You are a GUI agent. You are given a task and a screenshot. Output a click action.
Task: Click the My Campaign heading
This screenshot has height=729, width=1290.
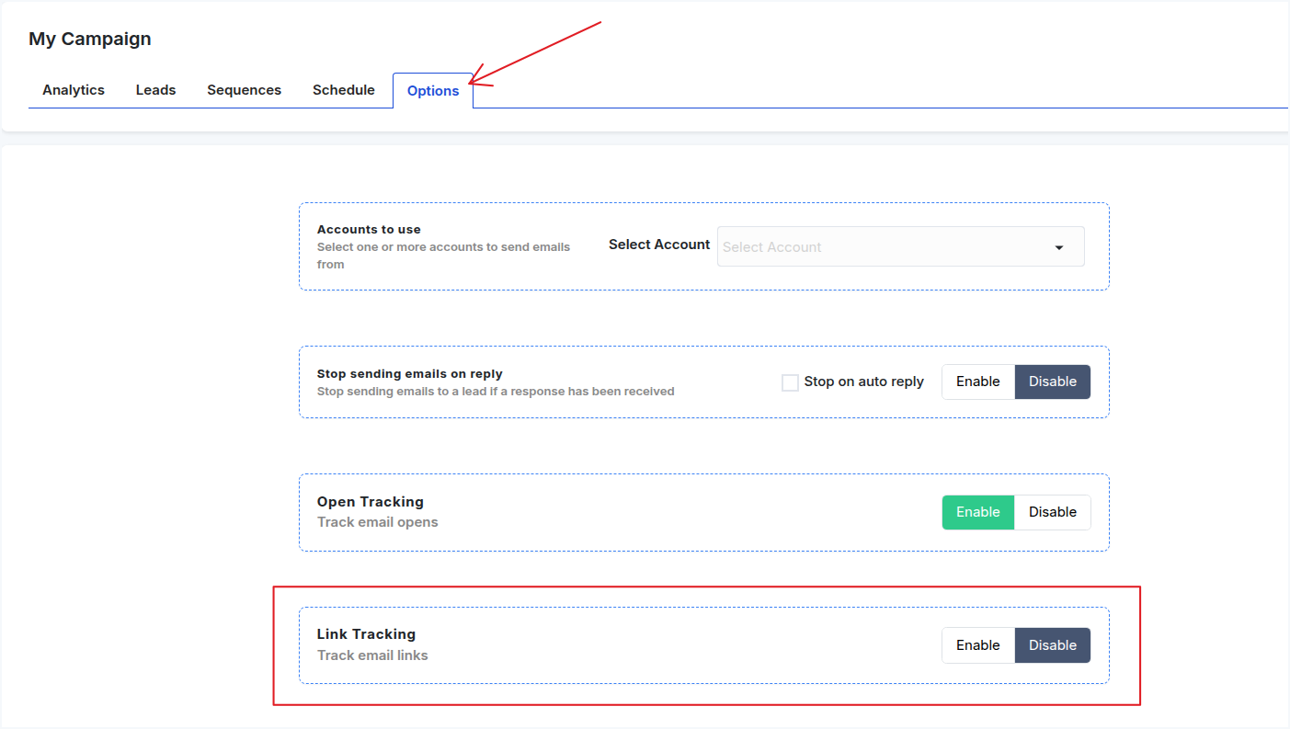pos(89,39)
